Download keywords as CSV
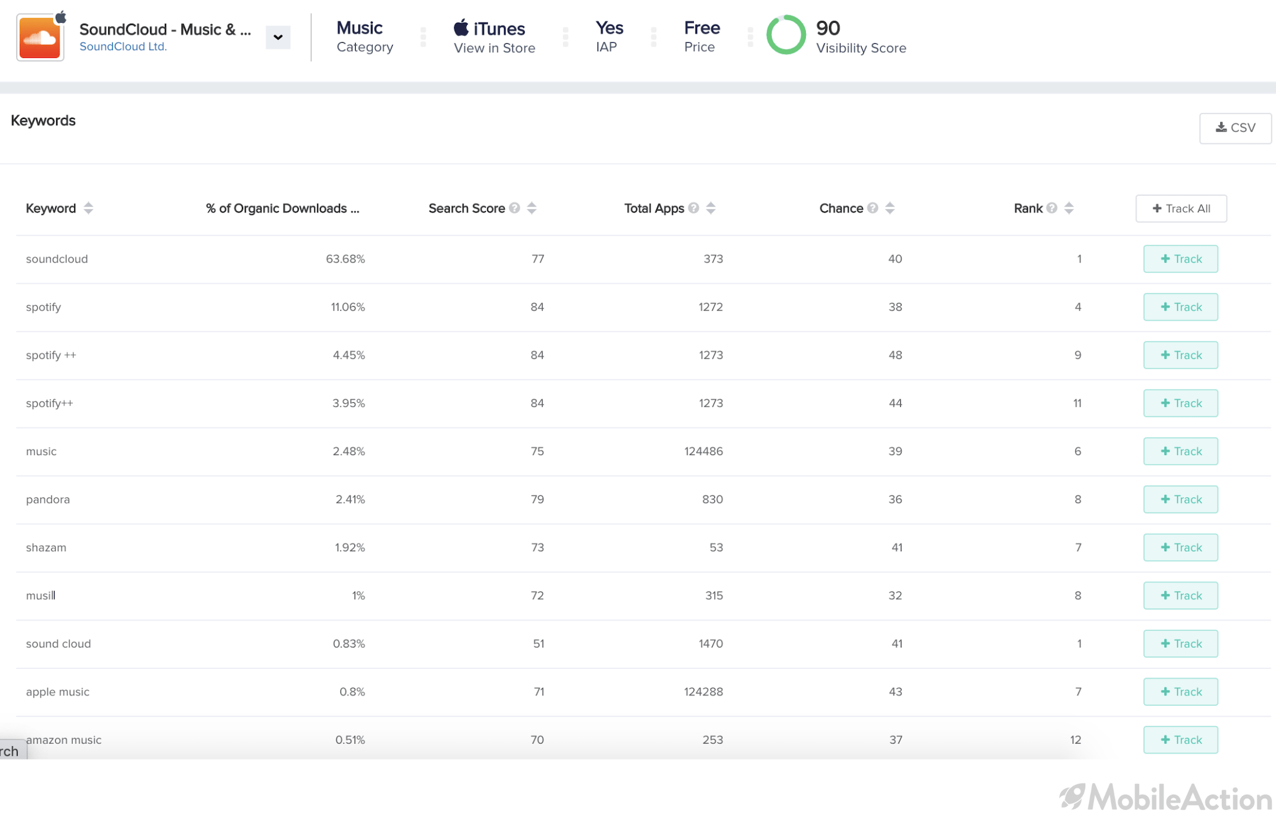Image resolution: width=1276 pixels, height=826 pixels. (x=1235, y=128)
